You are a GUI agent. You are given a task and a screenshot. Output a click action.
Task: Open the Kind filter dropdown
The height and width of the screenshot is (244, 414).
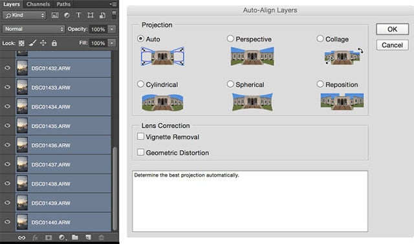pos(24,16)
